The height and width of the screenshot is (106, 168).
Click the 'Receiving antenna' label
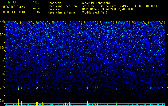pyautogui.click(x=61, y=12)
